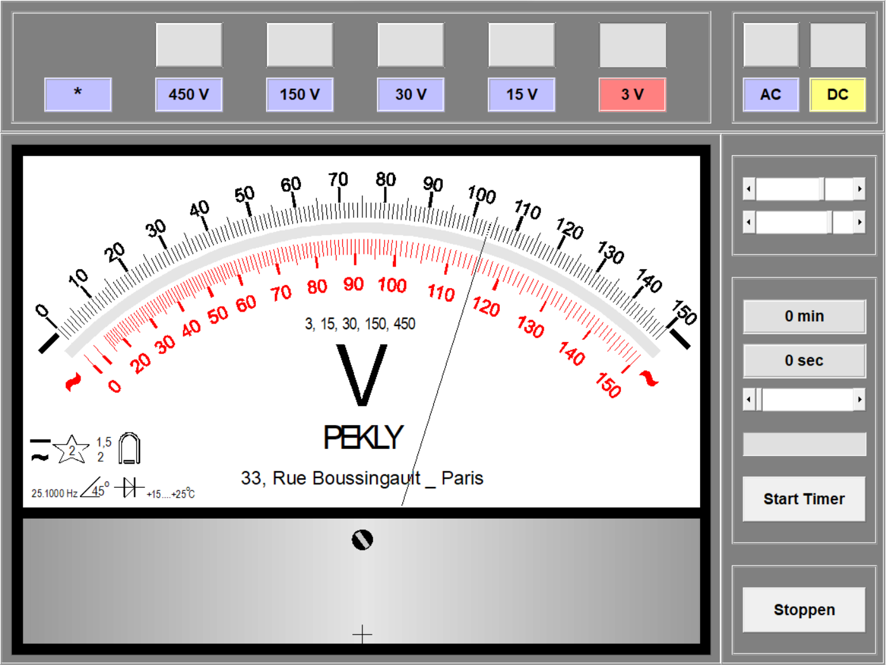Click grey socket above 450 V

point(189,45)
